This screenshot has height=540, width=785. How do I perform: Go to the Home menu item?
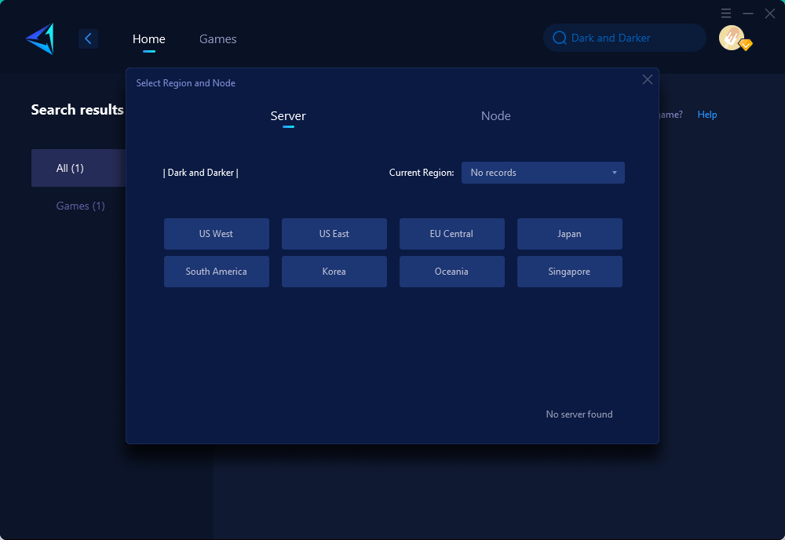click(148, 39)
